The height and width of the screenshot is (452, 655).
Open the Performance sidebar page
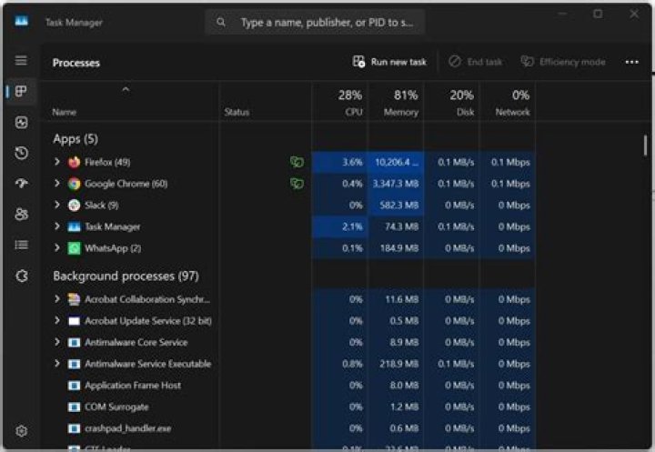click(21, 123)
